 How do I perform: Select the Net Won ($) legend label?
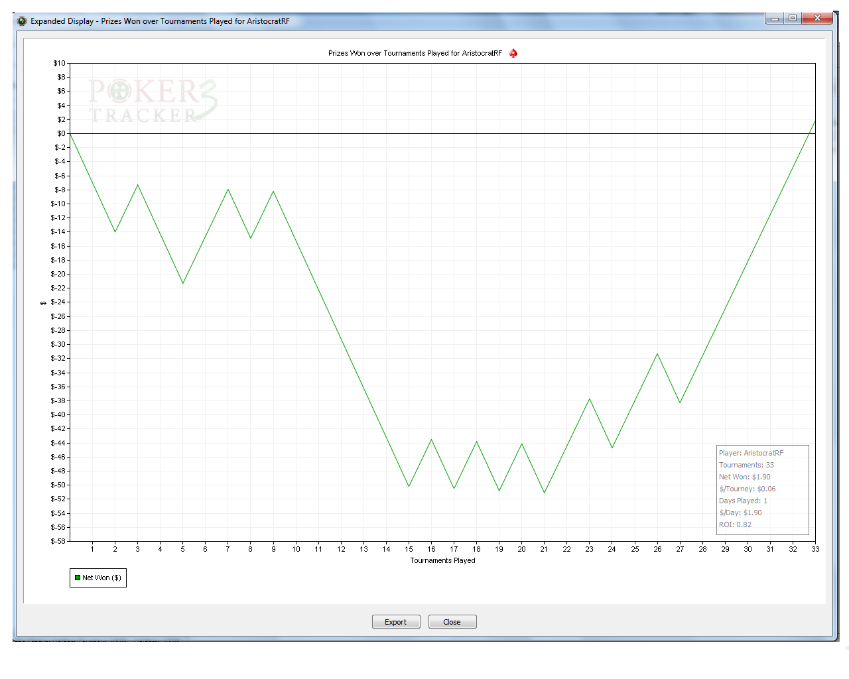click(x=101, y=578)
